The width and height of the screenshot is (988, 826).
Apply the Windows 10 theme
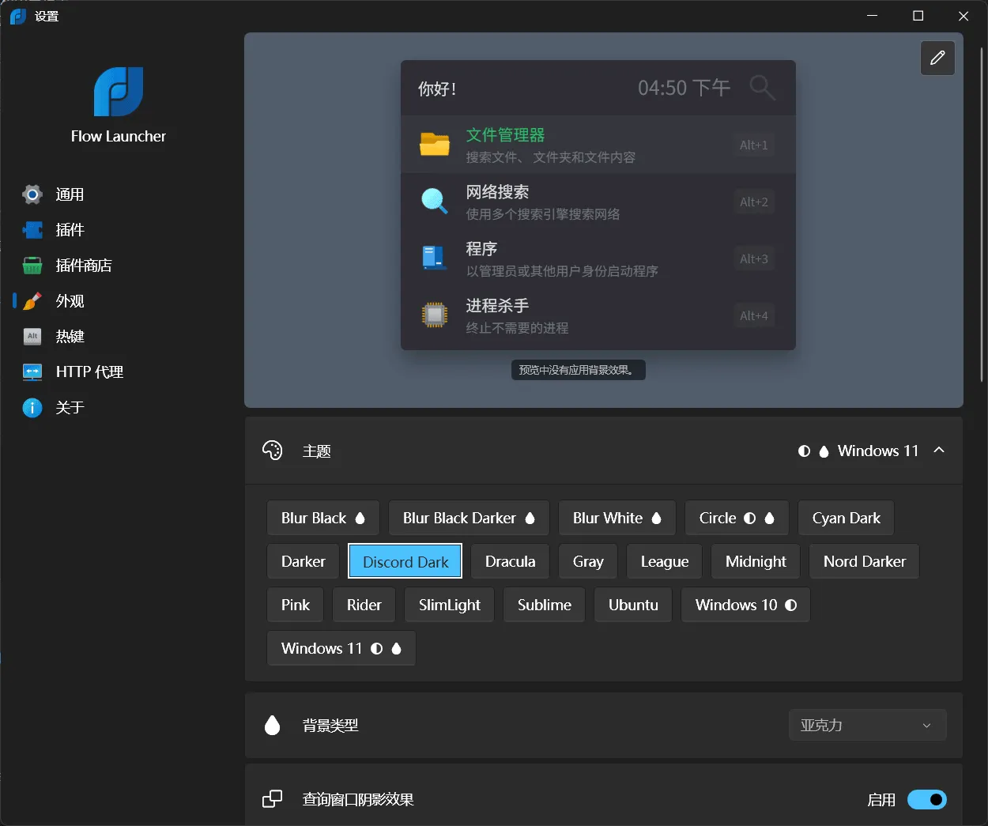tap(746, 605)
